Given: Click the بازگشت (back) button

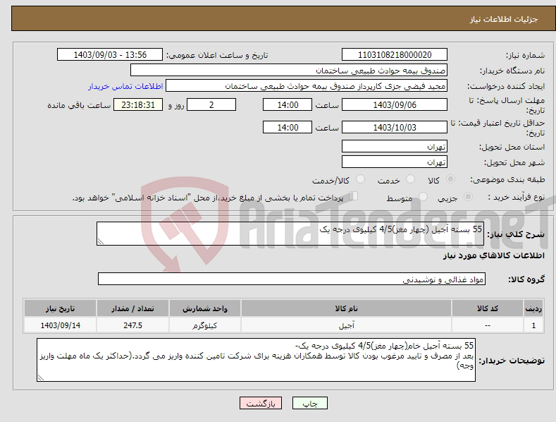Looking at the screenshot, I should pos(261,404).
